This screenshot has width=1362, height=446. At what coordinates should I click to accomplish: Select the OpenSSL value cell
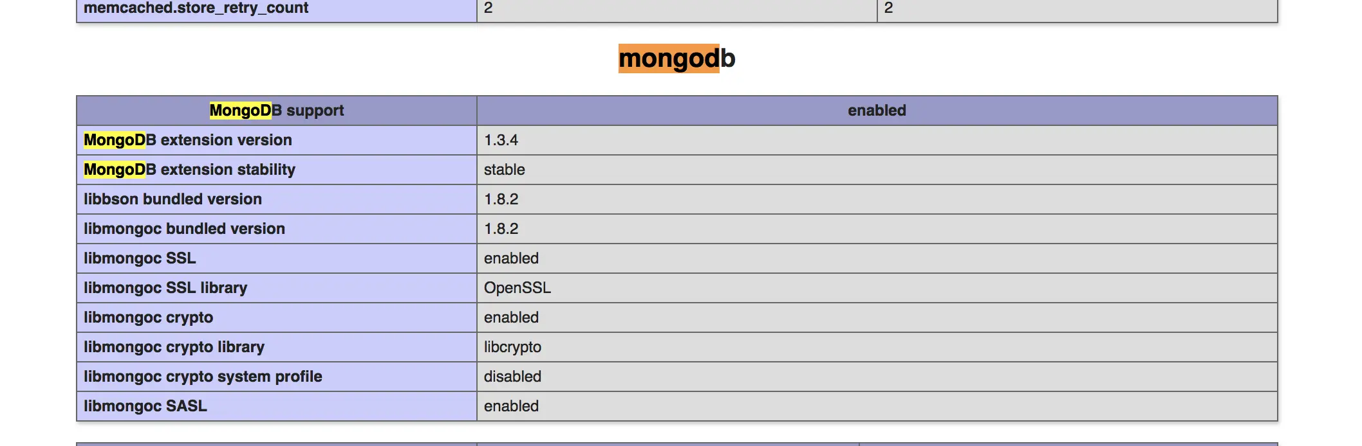(x=877, y=288)
